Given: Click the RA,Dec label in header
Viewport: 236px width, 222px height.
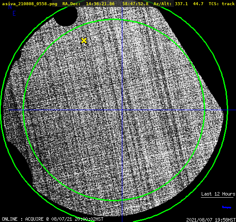Looking at the screenshot, I should tap(71, 4).
